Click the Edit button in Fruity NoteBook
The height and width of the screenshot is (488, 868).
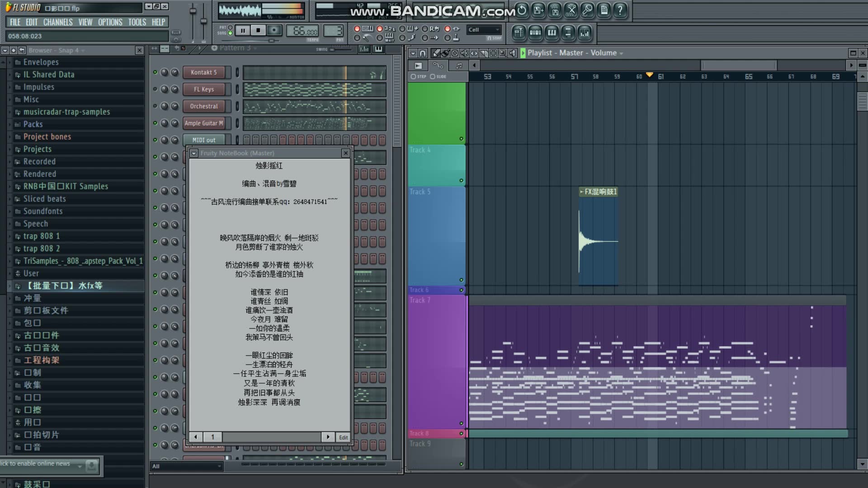click(x=344, y=437)
